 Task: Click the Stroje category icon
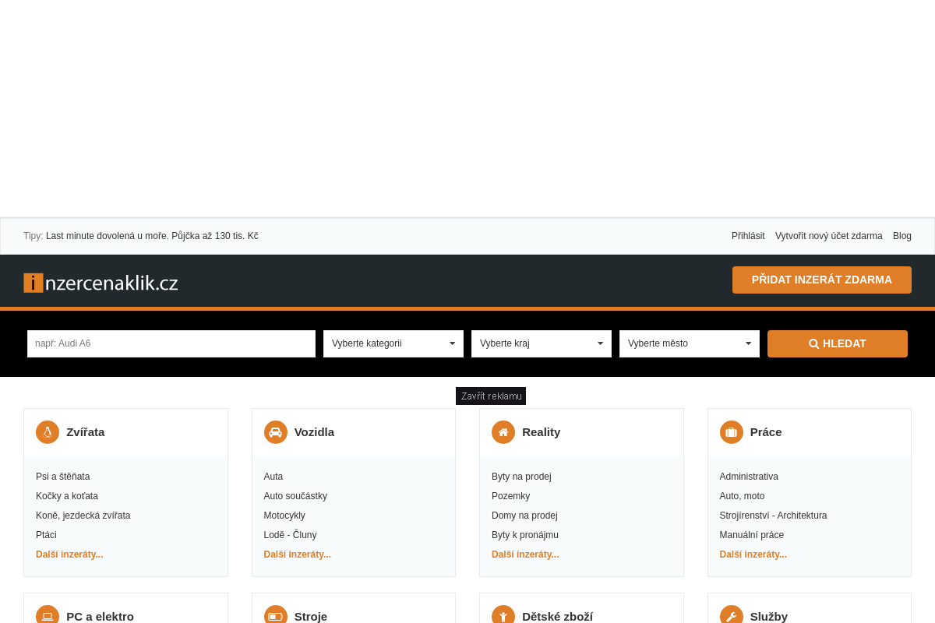point(276,616)
